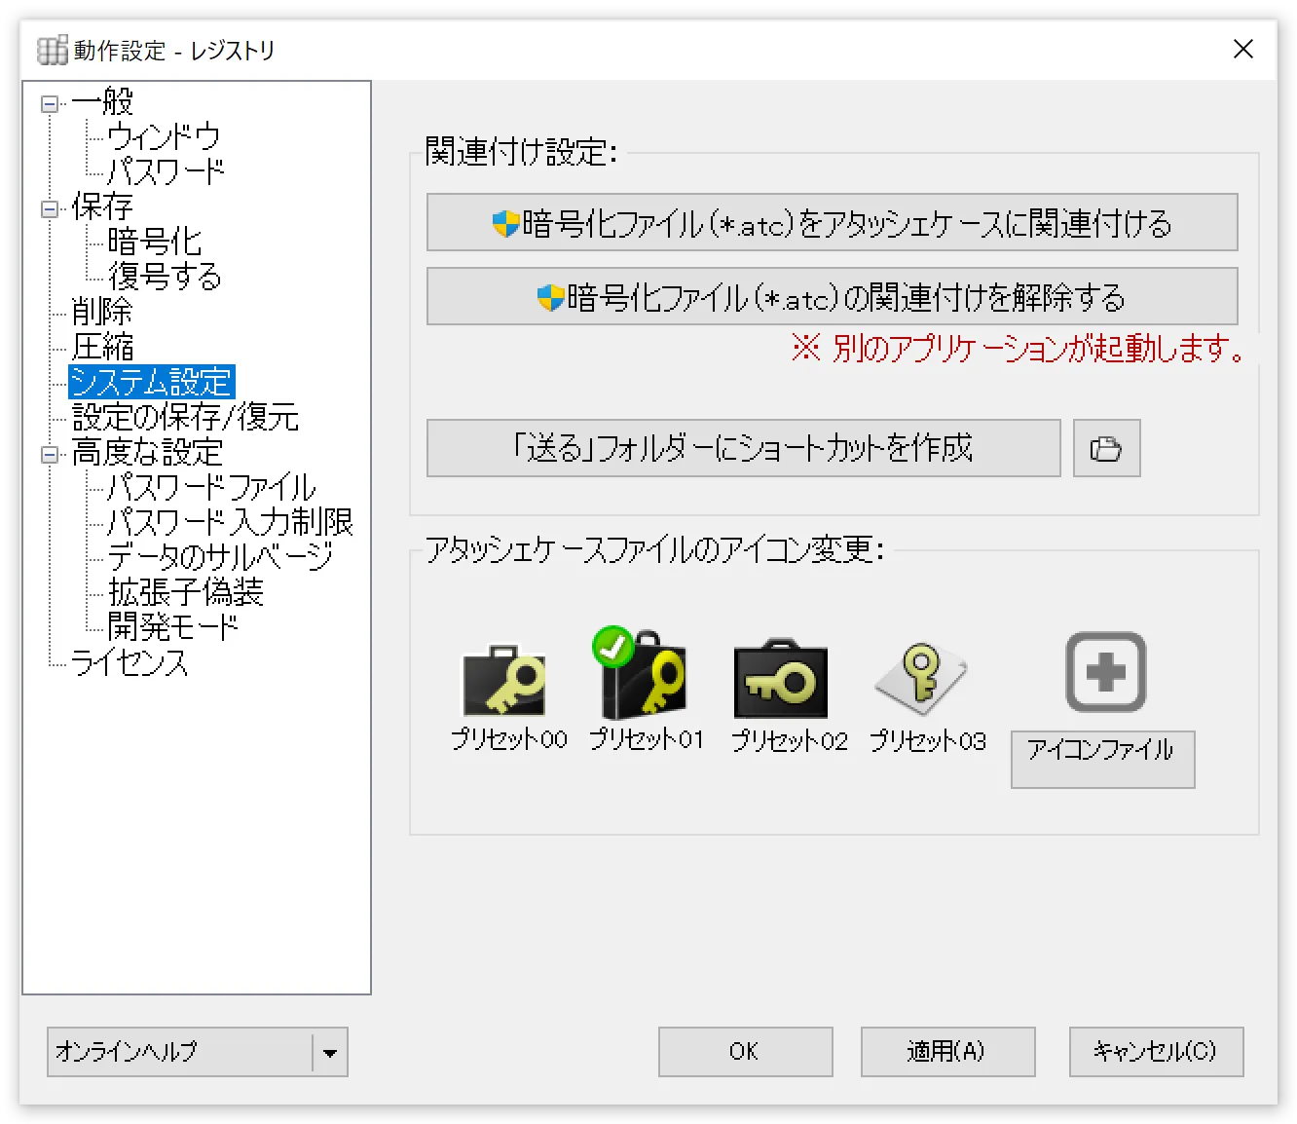Collapse the 保存 tree branch
Viewport: 1297px width, 1124px height.
click(x=48, y=207)
